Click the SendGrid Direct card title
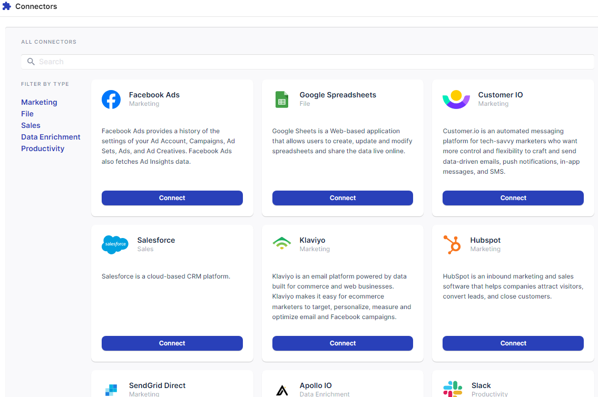The width and height of the screenshot is (598, 397). point(157,385)
